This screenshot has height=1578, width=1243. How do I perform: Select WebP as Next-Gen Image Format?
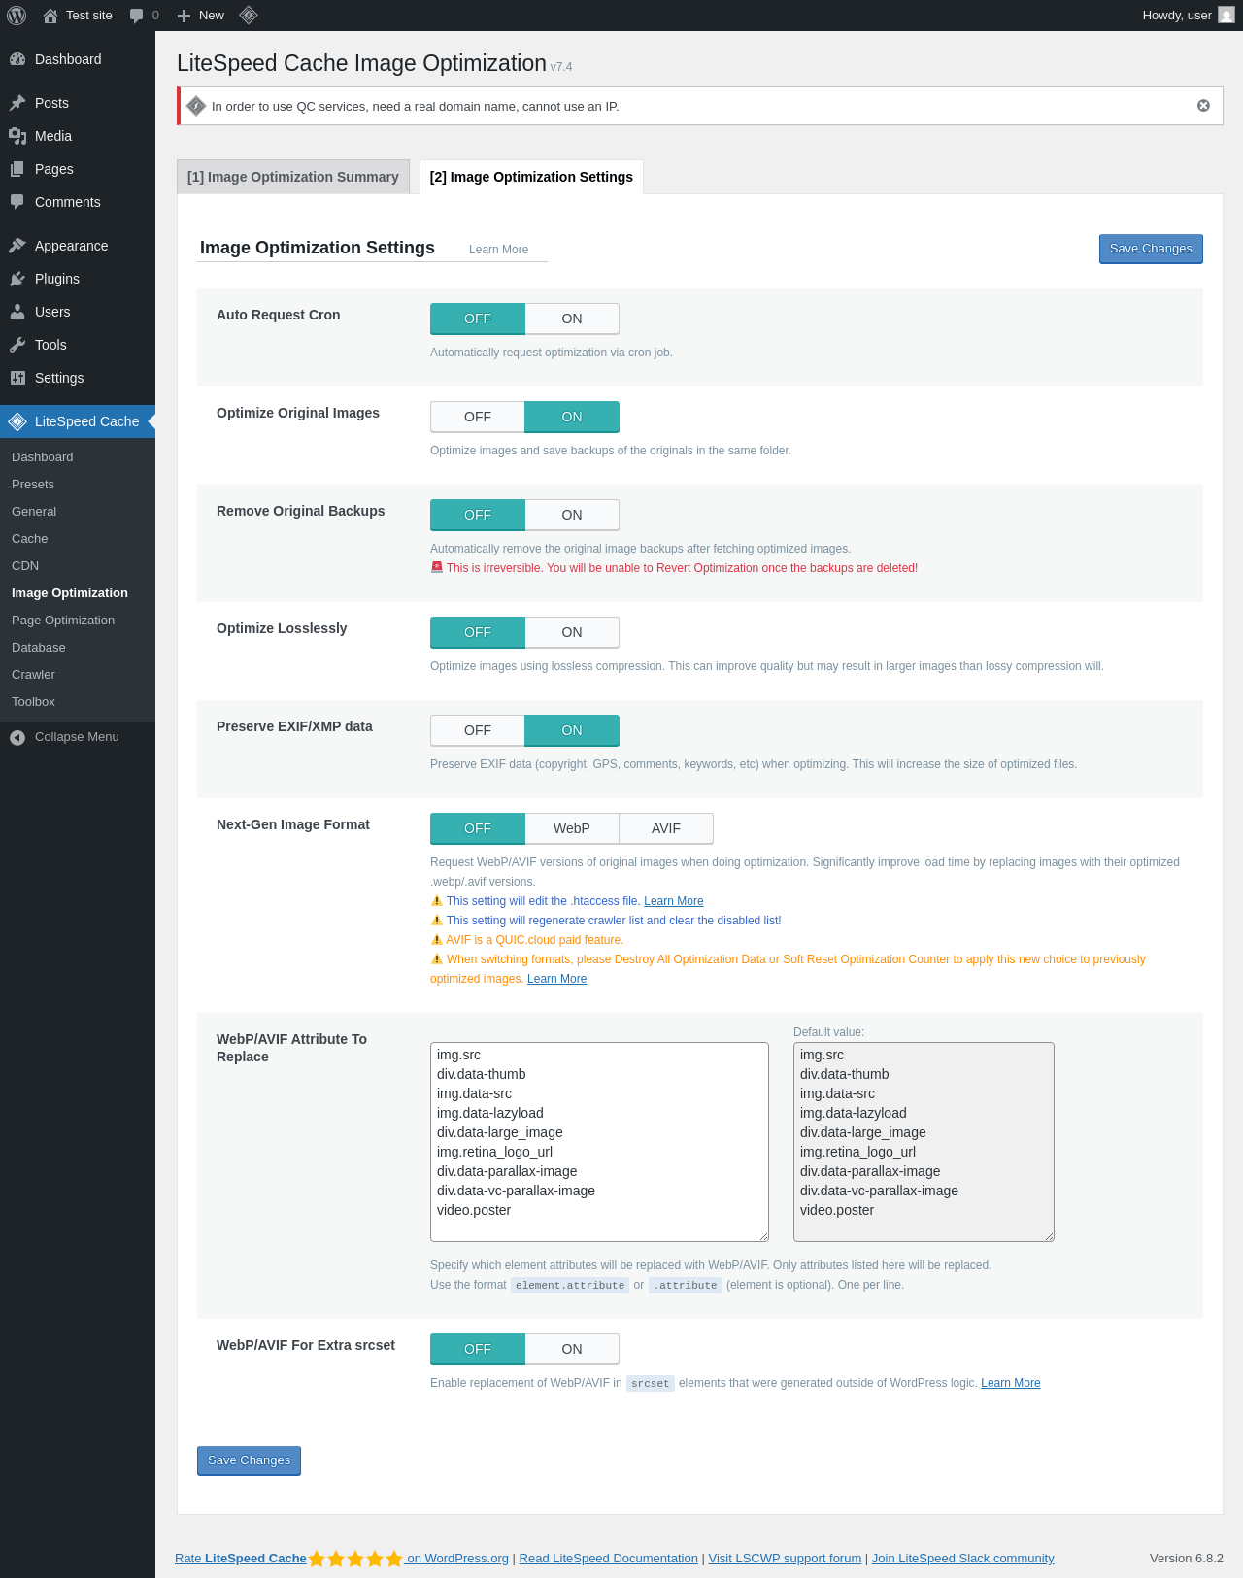click(572, 828)
